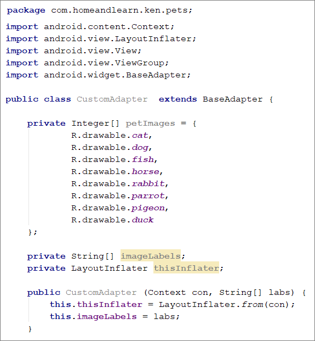Click the highlighted thisInflater field declaration
315x341 pixels.
[x=186, y=269]
